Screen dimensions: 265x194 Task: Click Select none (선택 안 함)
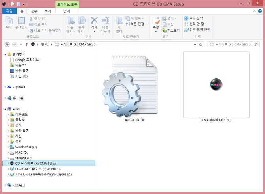click(x=194, y=24)
